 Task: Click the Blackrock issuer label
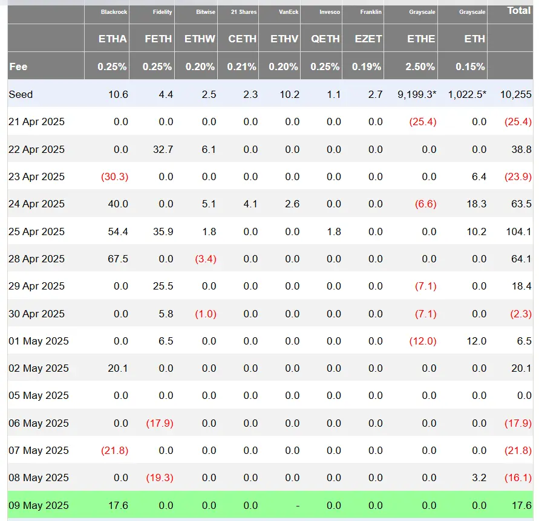click(x=114, y=12)
